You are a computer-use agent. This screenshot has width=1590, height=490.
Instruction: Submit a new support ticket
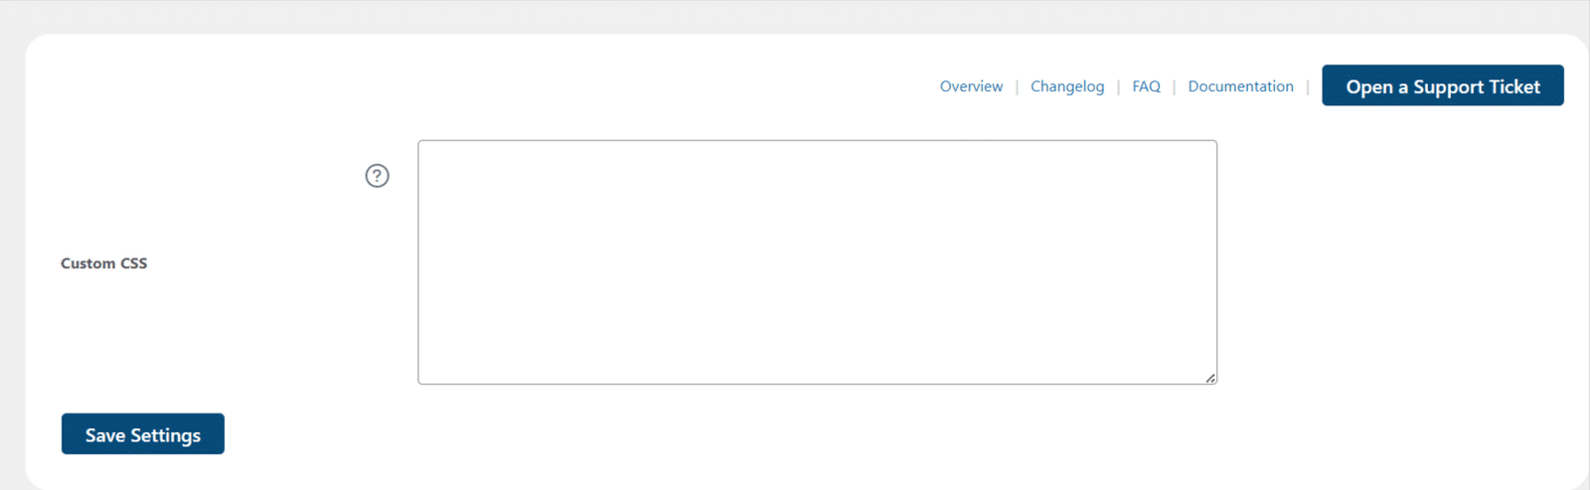tap(1442, 85)
